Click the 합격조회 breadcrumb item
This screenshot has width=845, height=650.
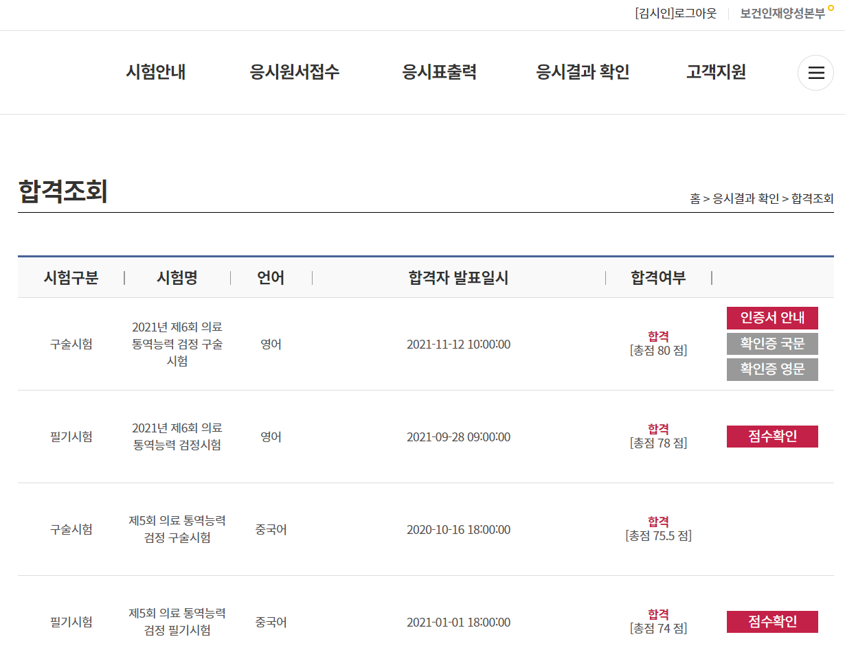pyautogui.click(x=812, y=199)
